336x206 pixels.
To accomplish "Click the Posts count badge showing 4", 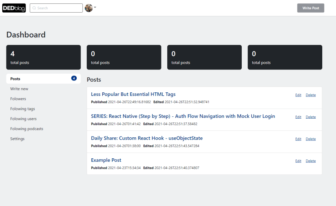I will click(x=74, y=78).
